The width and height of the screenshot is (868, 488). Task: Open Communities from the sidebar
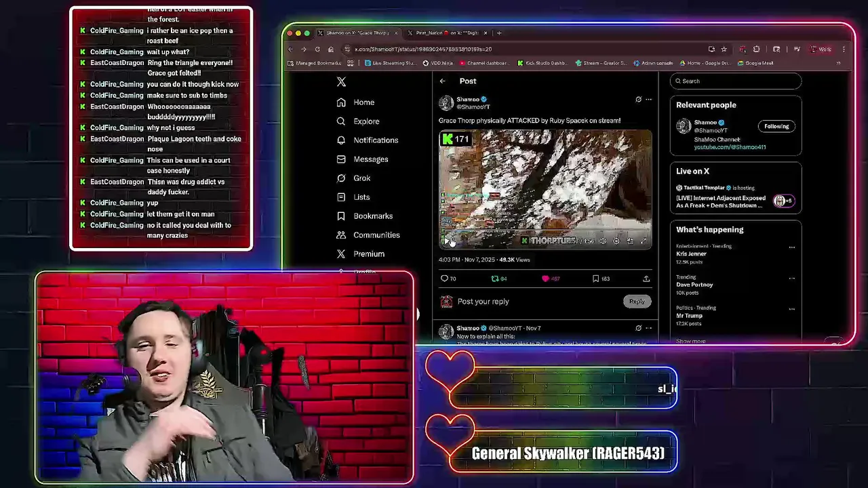click(368, 235)
